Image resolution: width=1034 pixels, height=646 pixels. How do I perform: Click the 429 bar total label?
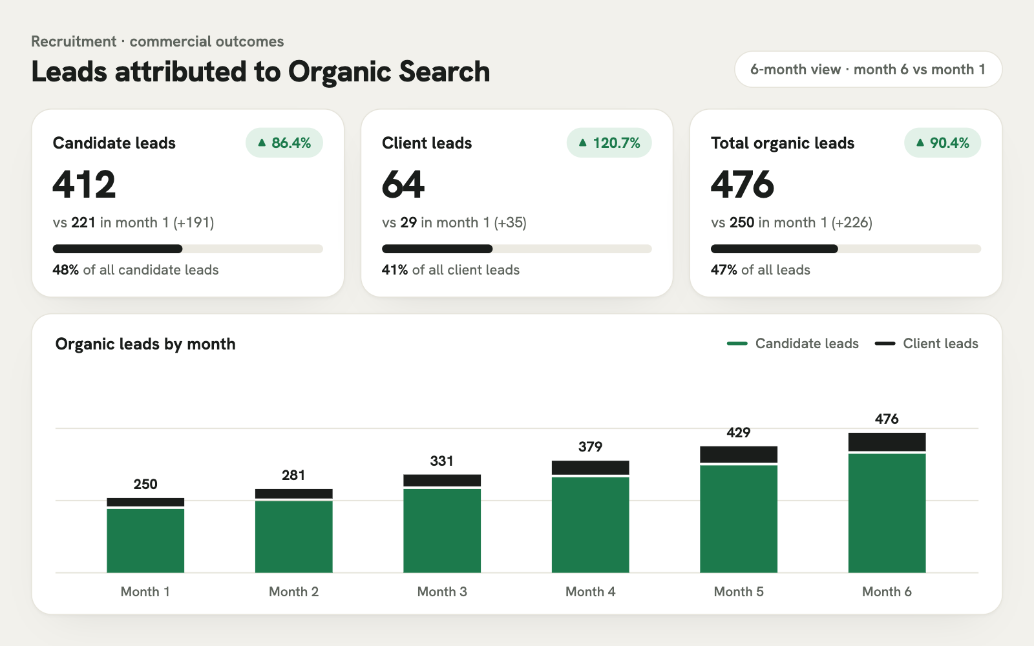click(739, 432)
